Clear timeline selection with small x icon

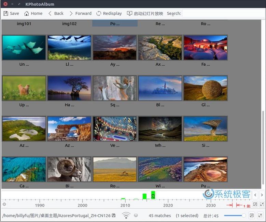tap(4, 204)
